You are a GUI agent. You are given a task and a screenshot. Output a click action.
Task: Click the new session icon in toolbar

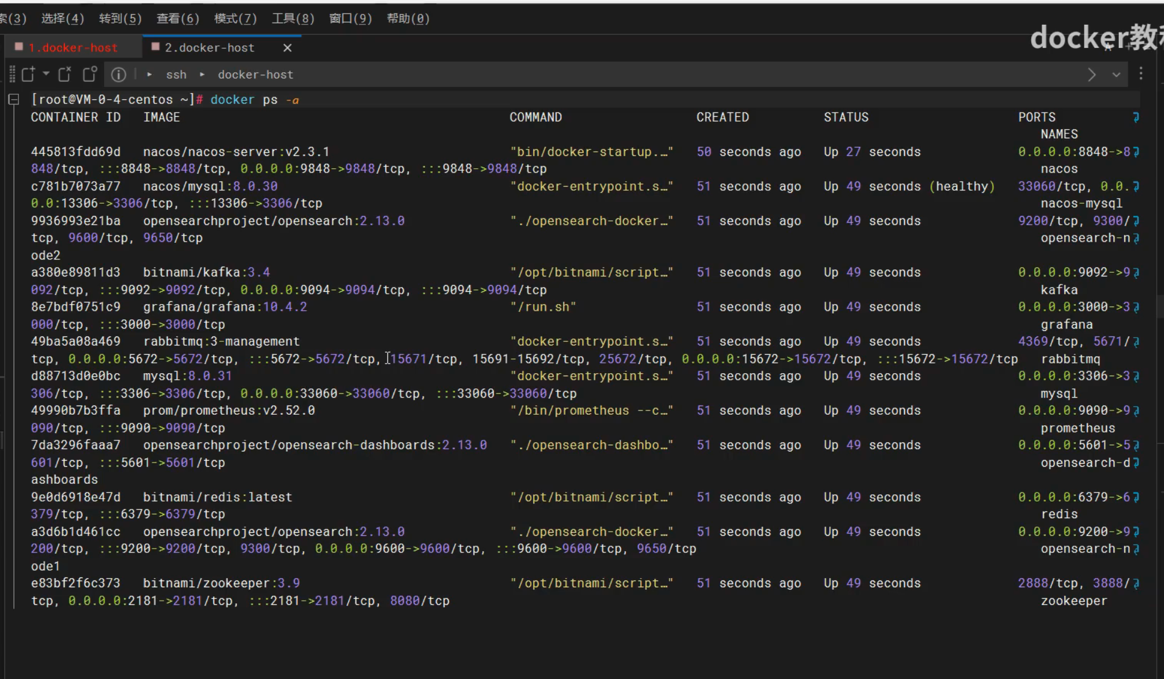29,75
